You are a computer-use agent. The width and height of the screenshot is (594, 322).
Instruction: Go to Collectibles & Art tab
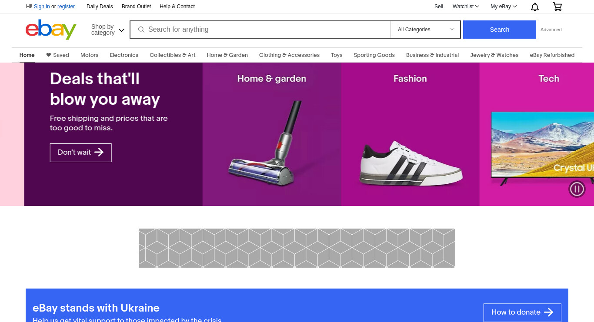pos(173,55)
